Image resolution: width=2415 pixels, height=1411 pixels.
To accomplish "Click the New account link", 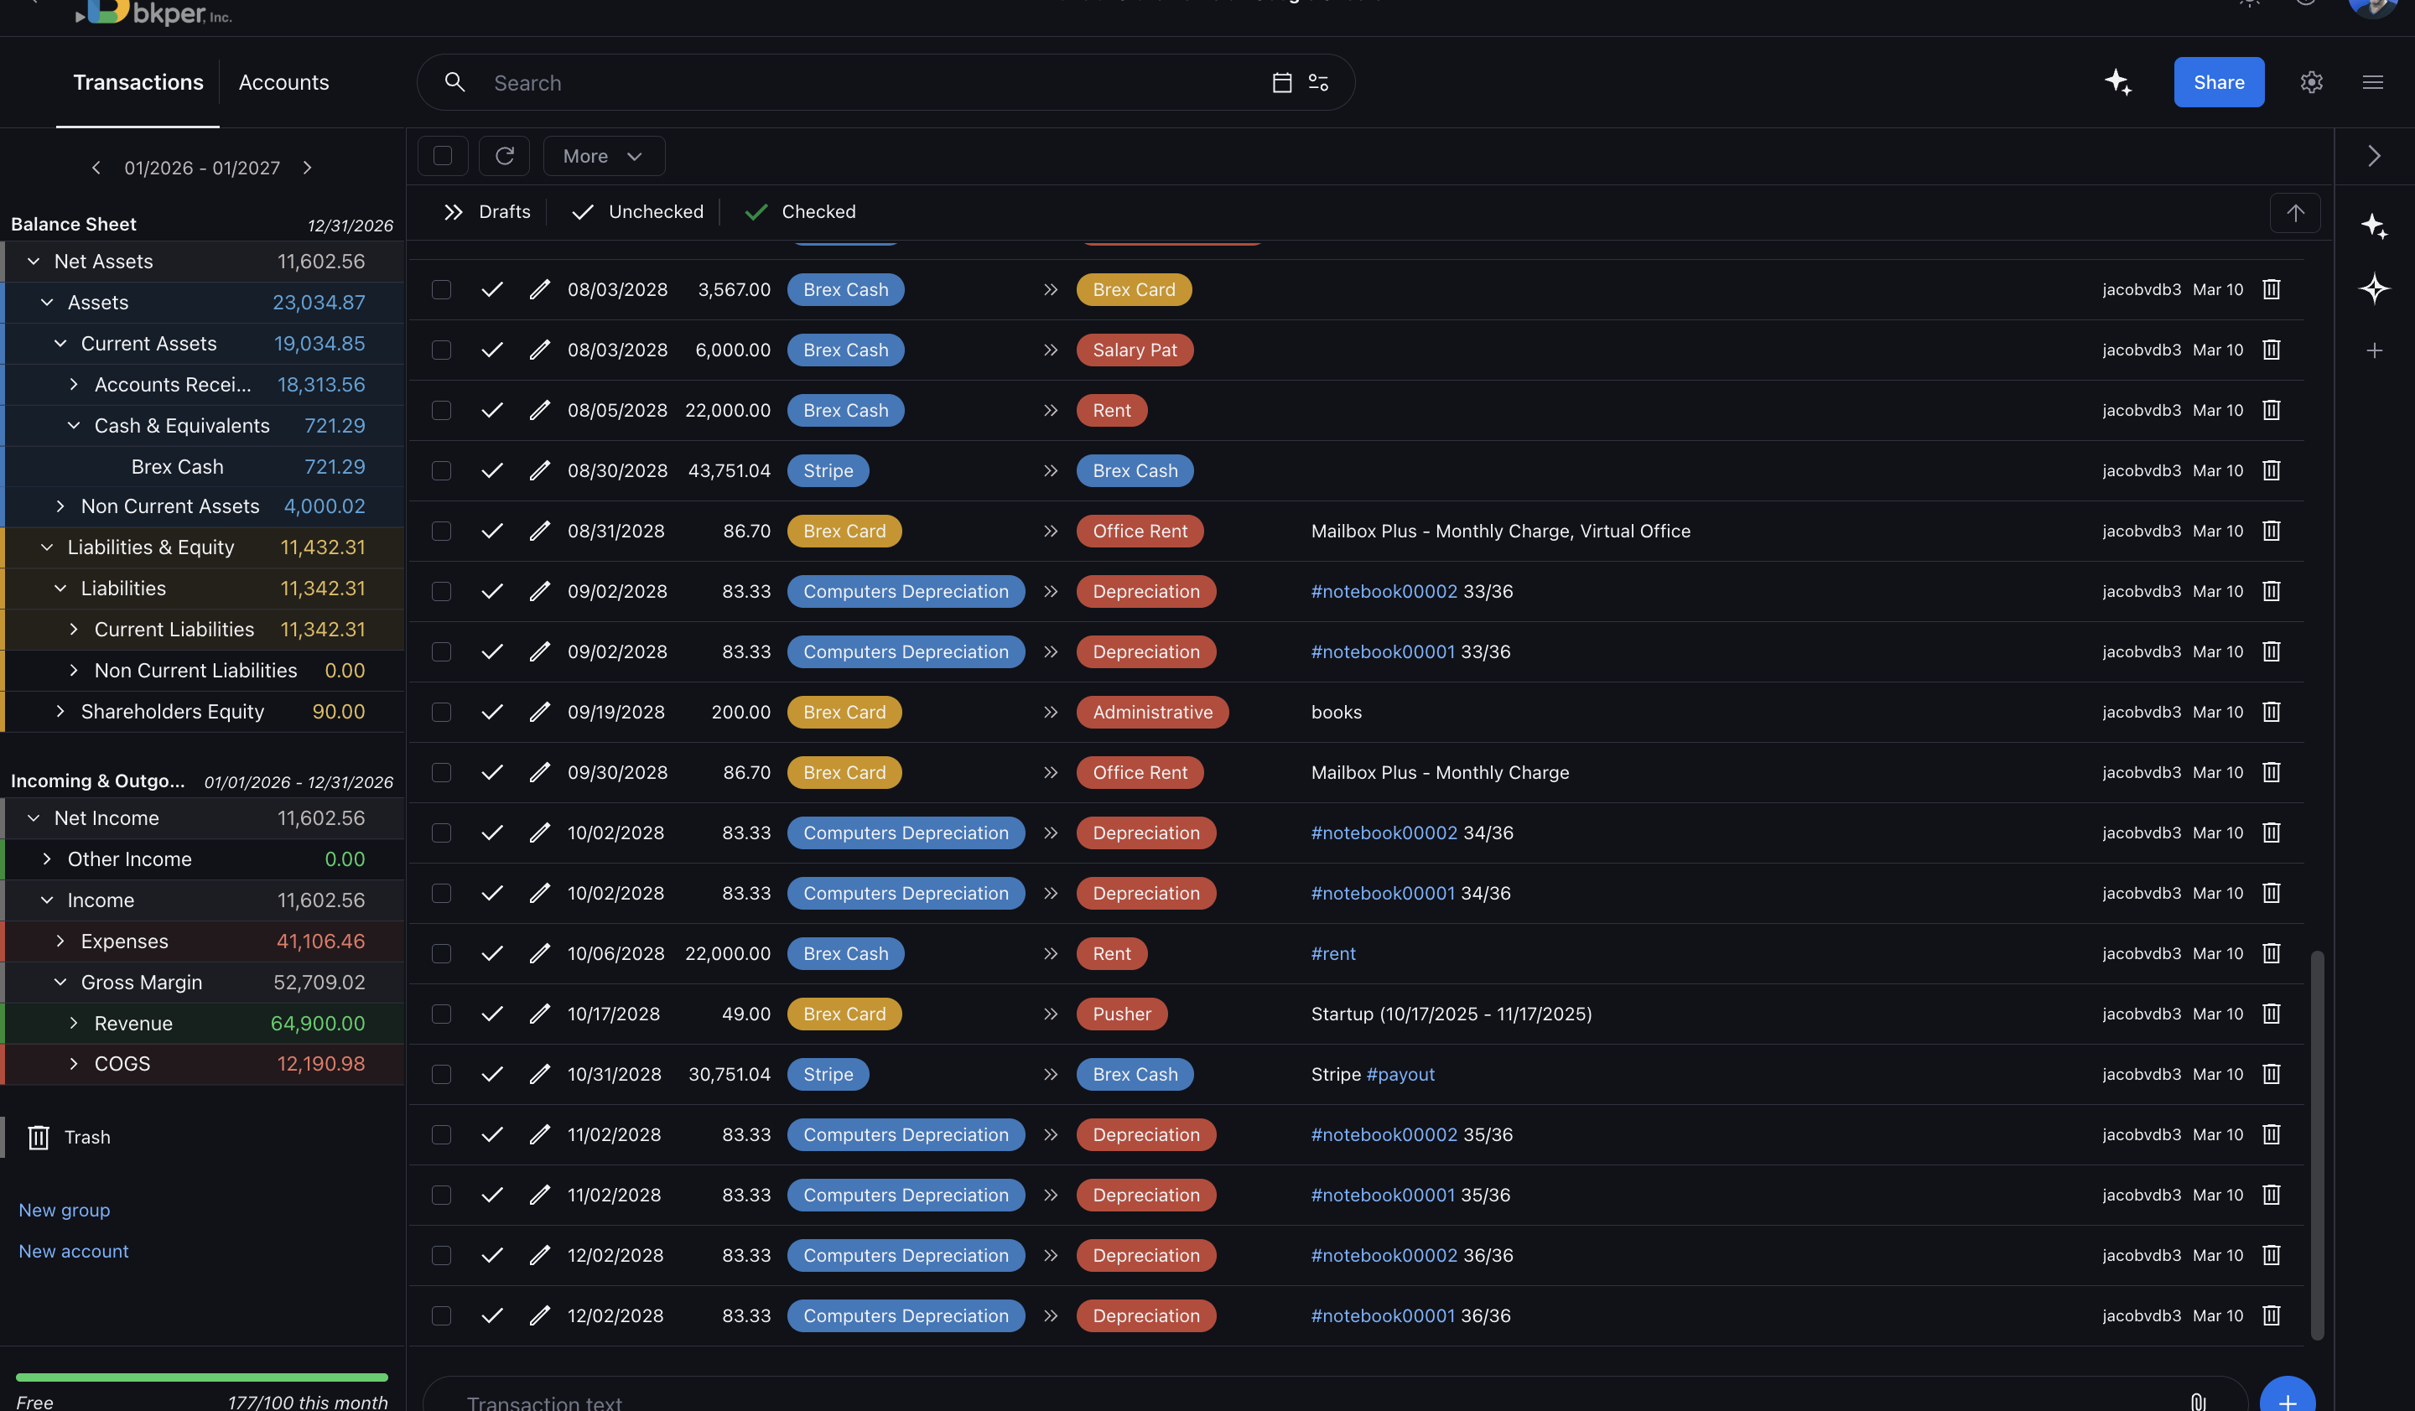I will click(x=74, y=1251).
